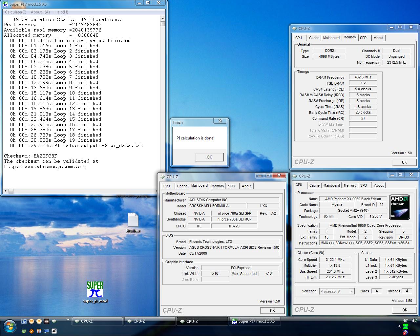Select the Mainboard tab in processor CPU-Z window
Screen dimensions: 420x336
332,185
